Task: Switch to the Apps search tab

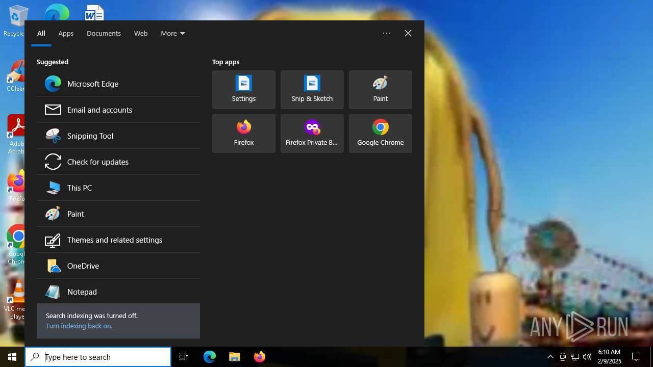Action: point(66,33)
